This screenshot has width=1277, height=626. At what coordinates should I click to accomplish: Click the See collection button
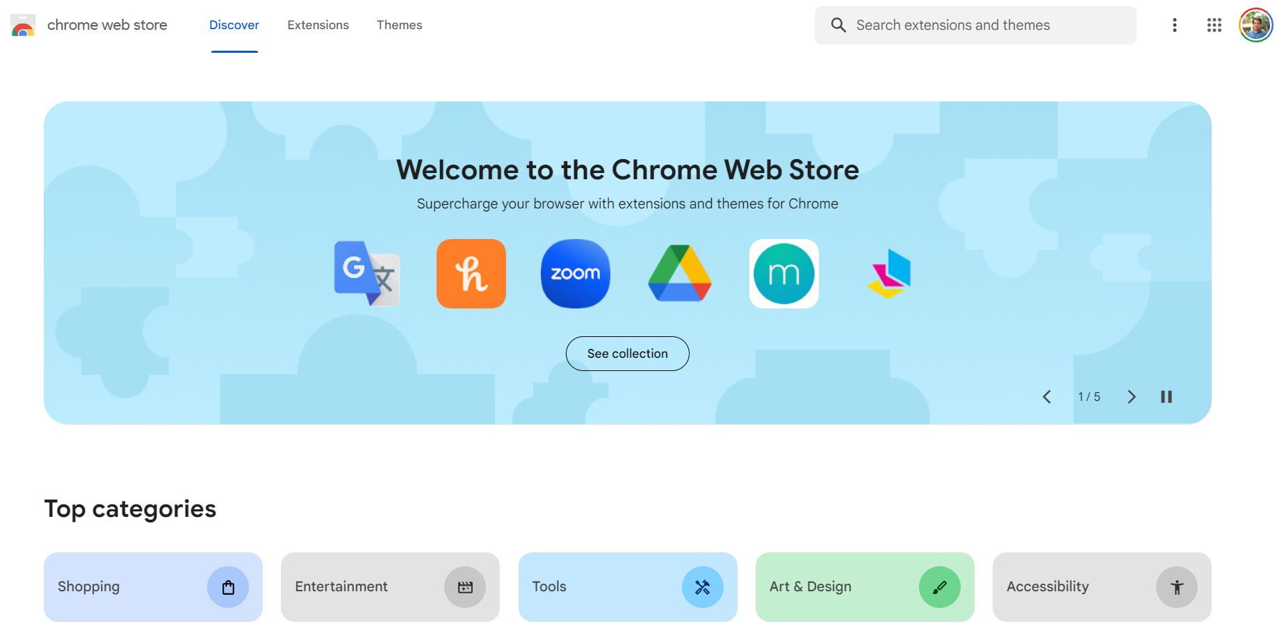[628, 354]
